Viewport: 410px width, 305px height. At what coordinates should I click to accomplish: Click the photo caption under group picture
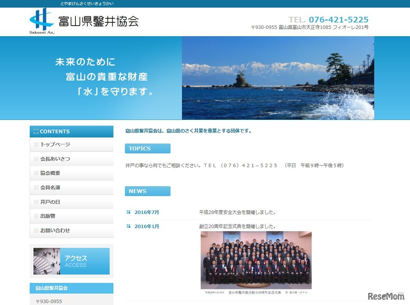(x=256, y=292)
